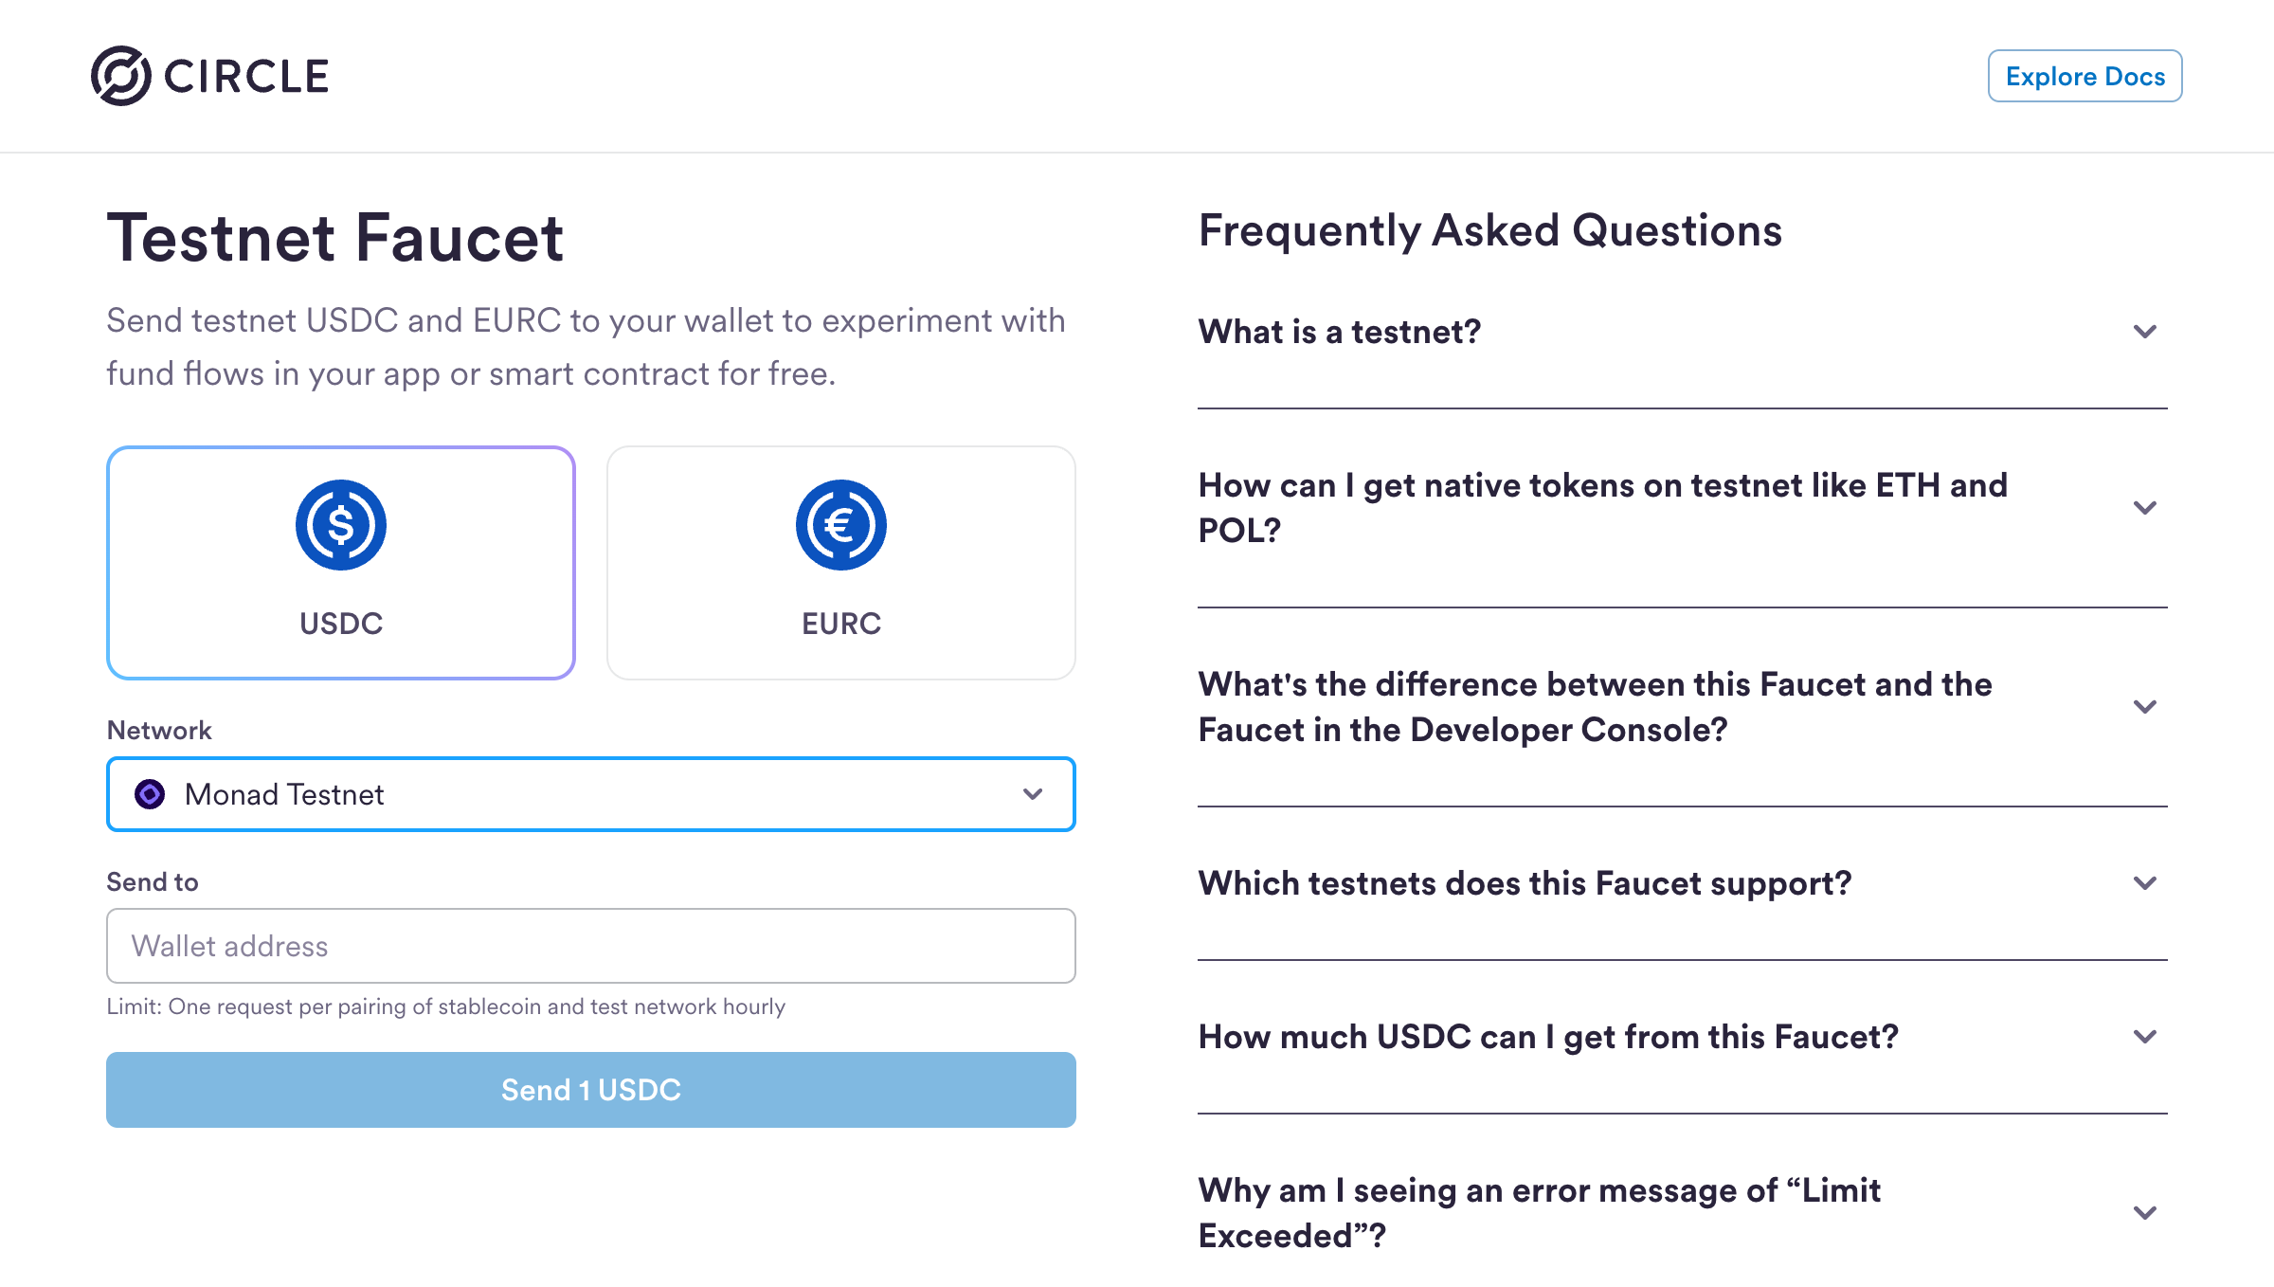Click the chevron beside the native tokens question
Viewport: 2274px width, 1287px height.
[x=2146, y=509]
